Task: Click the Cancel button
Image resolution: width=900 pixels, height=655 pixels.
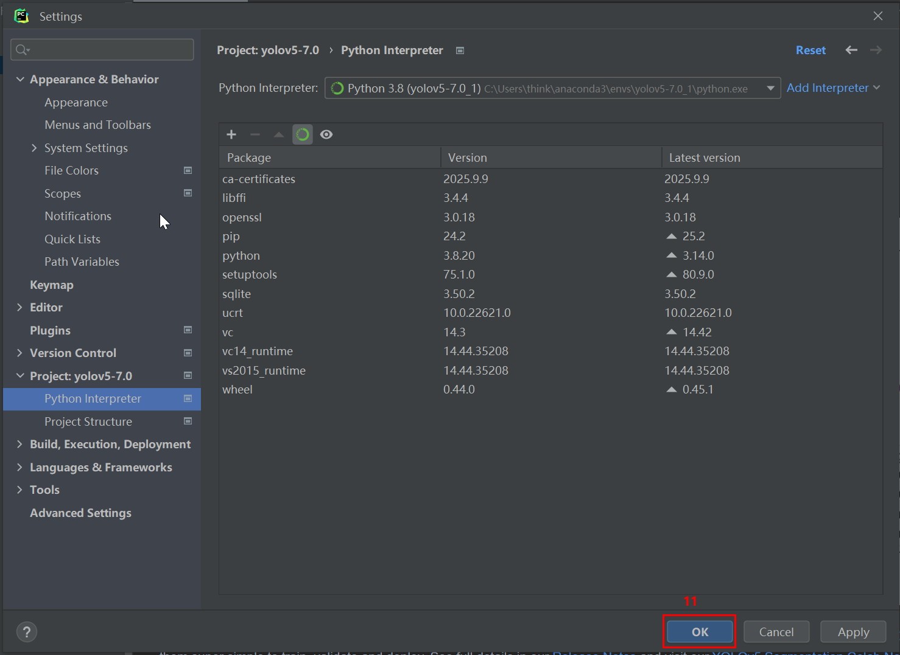Action: tap(776, 632)
